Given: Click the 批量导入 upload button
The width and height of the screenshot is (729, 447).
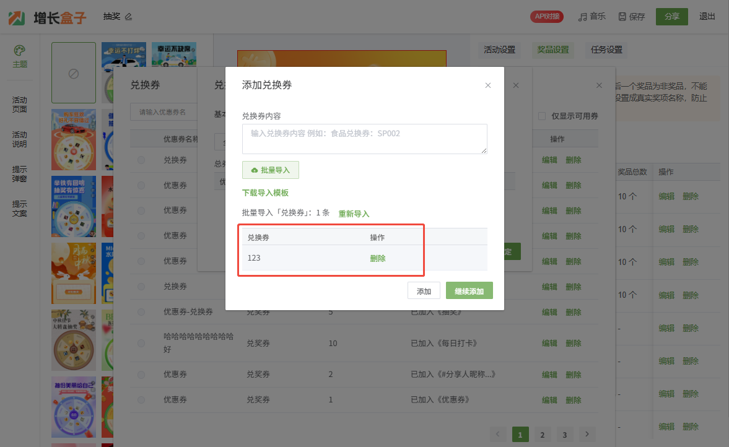Looking at the screenshot, I should [271, 170].
